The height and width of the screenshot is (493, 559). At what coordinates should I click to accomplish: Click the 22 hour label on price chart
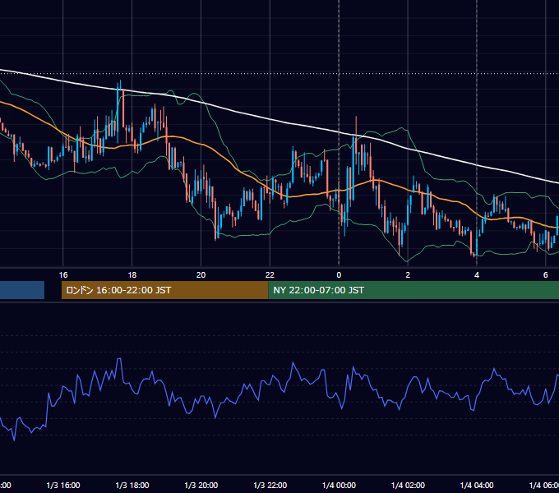click(270, 274)
